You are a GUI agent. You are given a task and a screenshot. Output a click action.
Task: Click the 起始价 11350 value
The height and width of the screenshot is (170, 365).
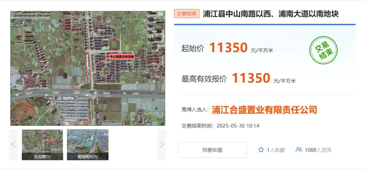(228, 48)
